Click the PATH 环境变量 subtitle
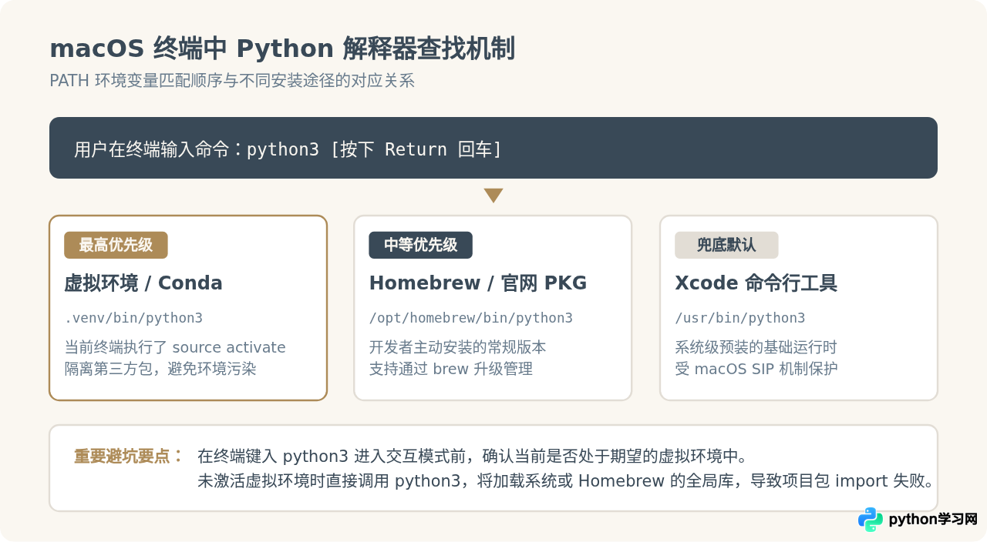987x542 pixels. pyautogui.click(x=232, y=81)
